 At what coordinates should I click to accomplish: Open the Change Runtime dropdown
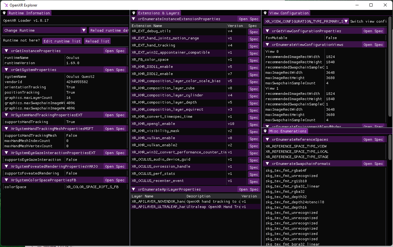tap(84, 30)
